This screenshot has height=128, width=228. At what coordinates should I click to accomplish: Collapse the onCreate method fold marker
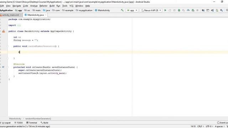8,67
